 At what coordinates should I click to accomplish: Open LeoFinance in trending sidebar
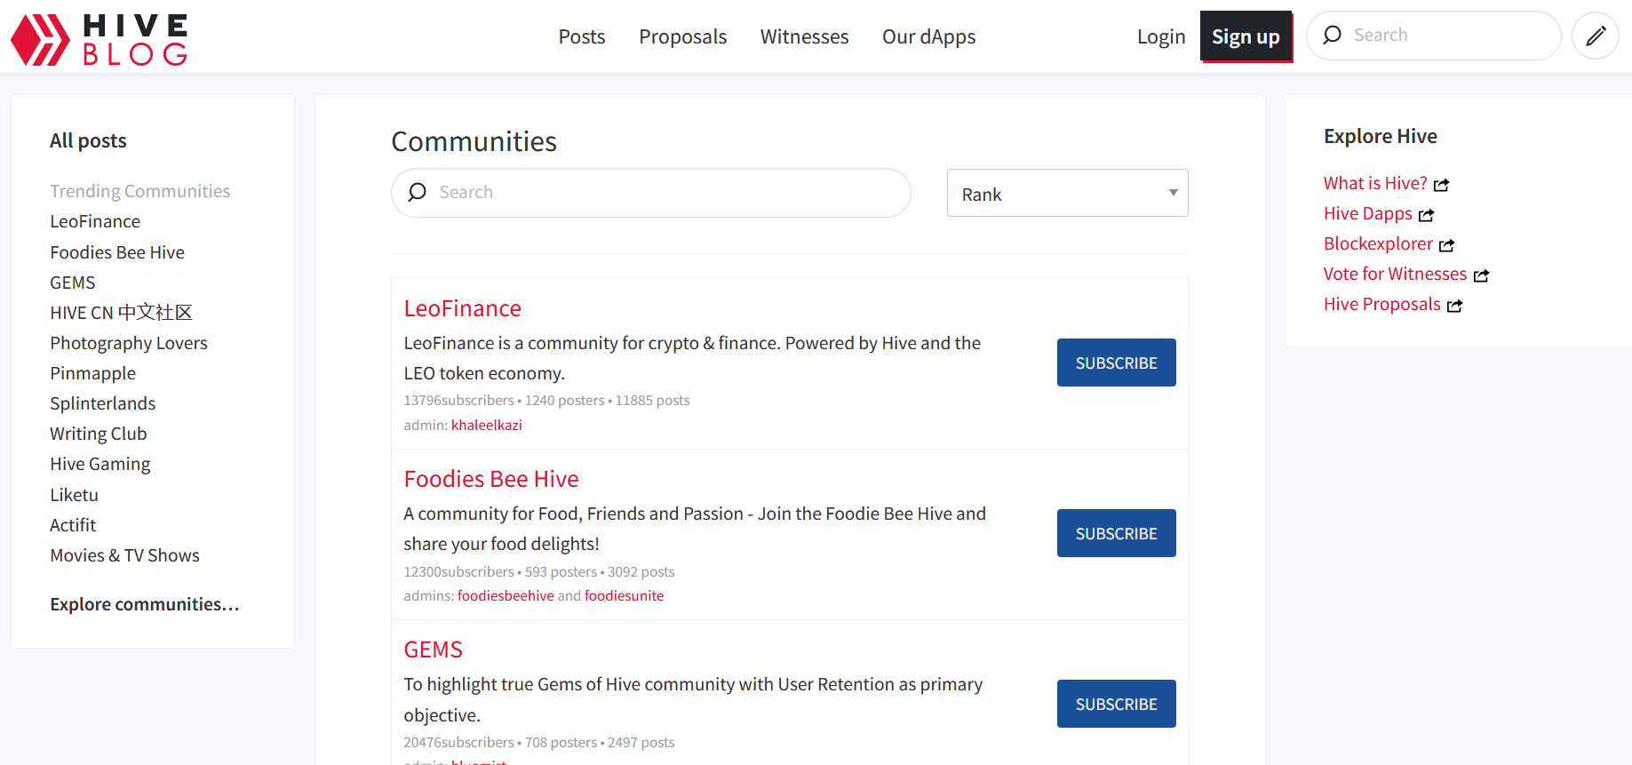(95, 221)
